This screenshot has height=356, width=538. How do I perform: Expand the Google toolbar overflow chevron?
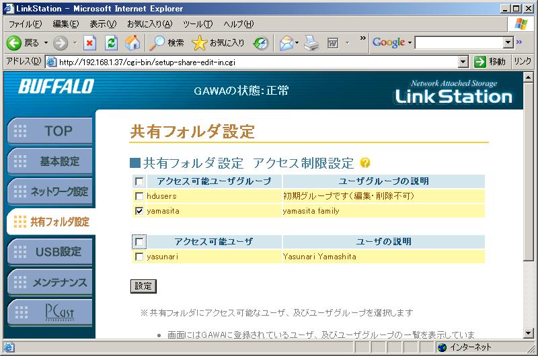tap(518, 42)
